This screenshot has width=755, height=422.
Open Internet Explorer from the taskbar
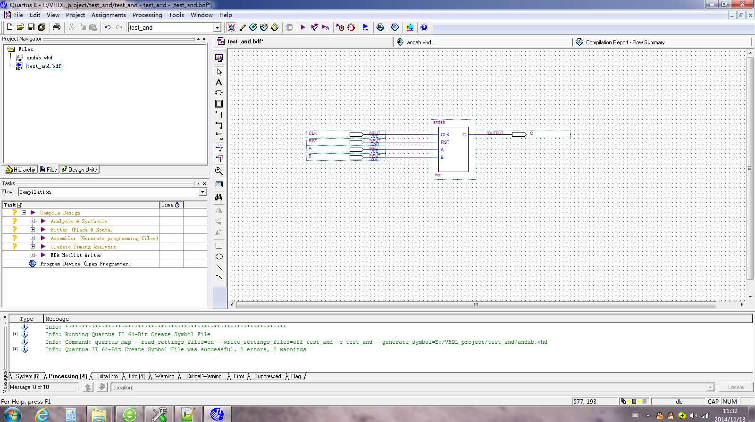coord(42,415)
